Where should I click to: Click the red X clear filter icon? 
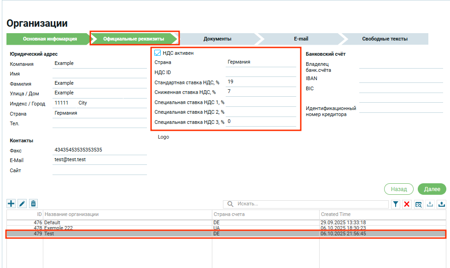click(407, 204)
